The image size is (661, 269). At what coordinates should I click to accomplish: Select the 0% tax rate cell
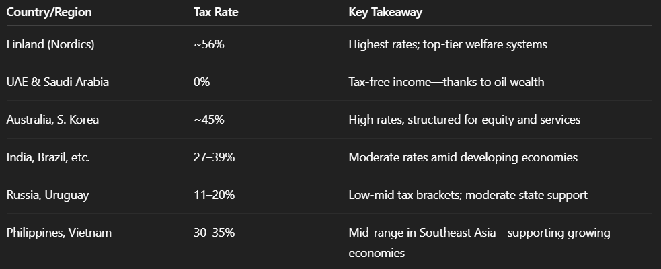(202, 82)
